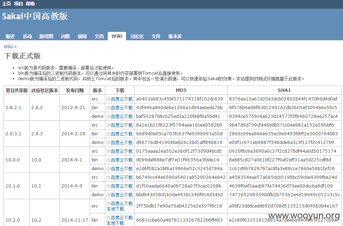The image size is (343, 226).
Task: Open the 主页 link in the top bar
Action: click(x=7, y=4)
